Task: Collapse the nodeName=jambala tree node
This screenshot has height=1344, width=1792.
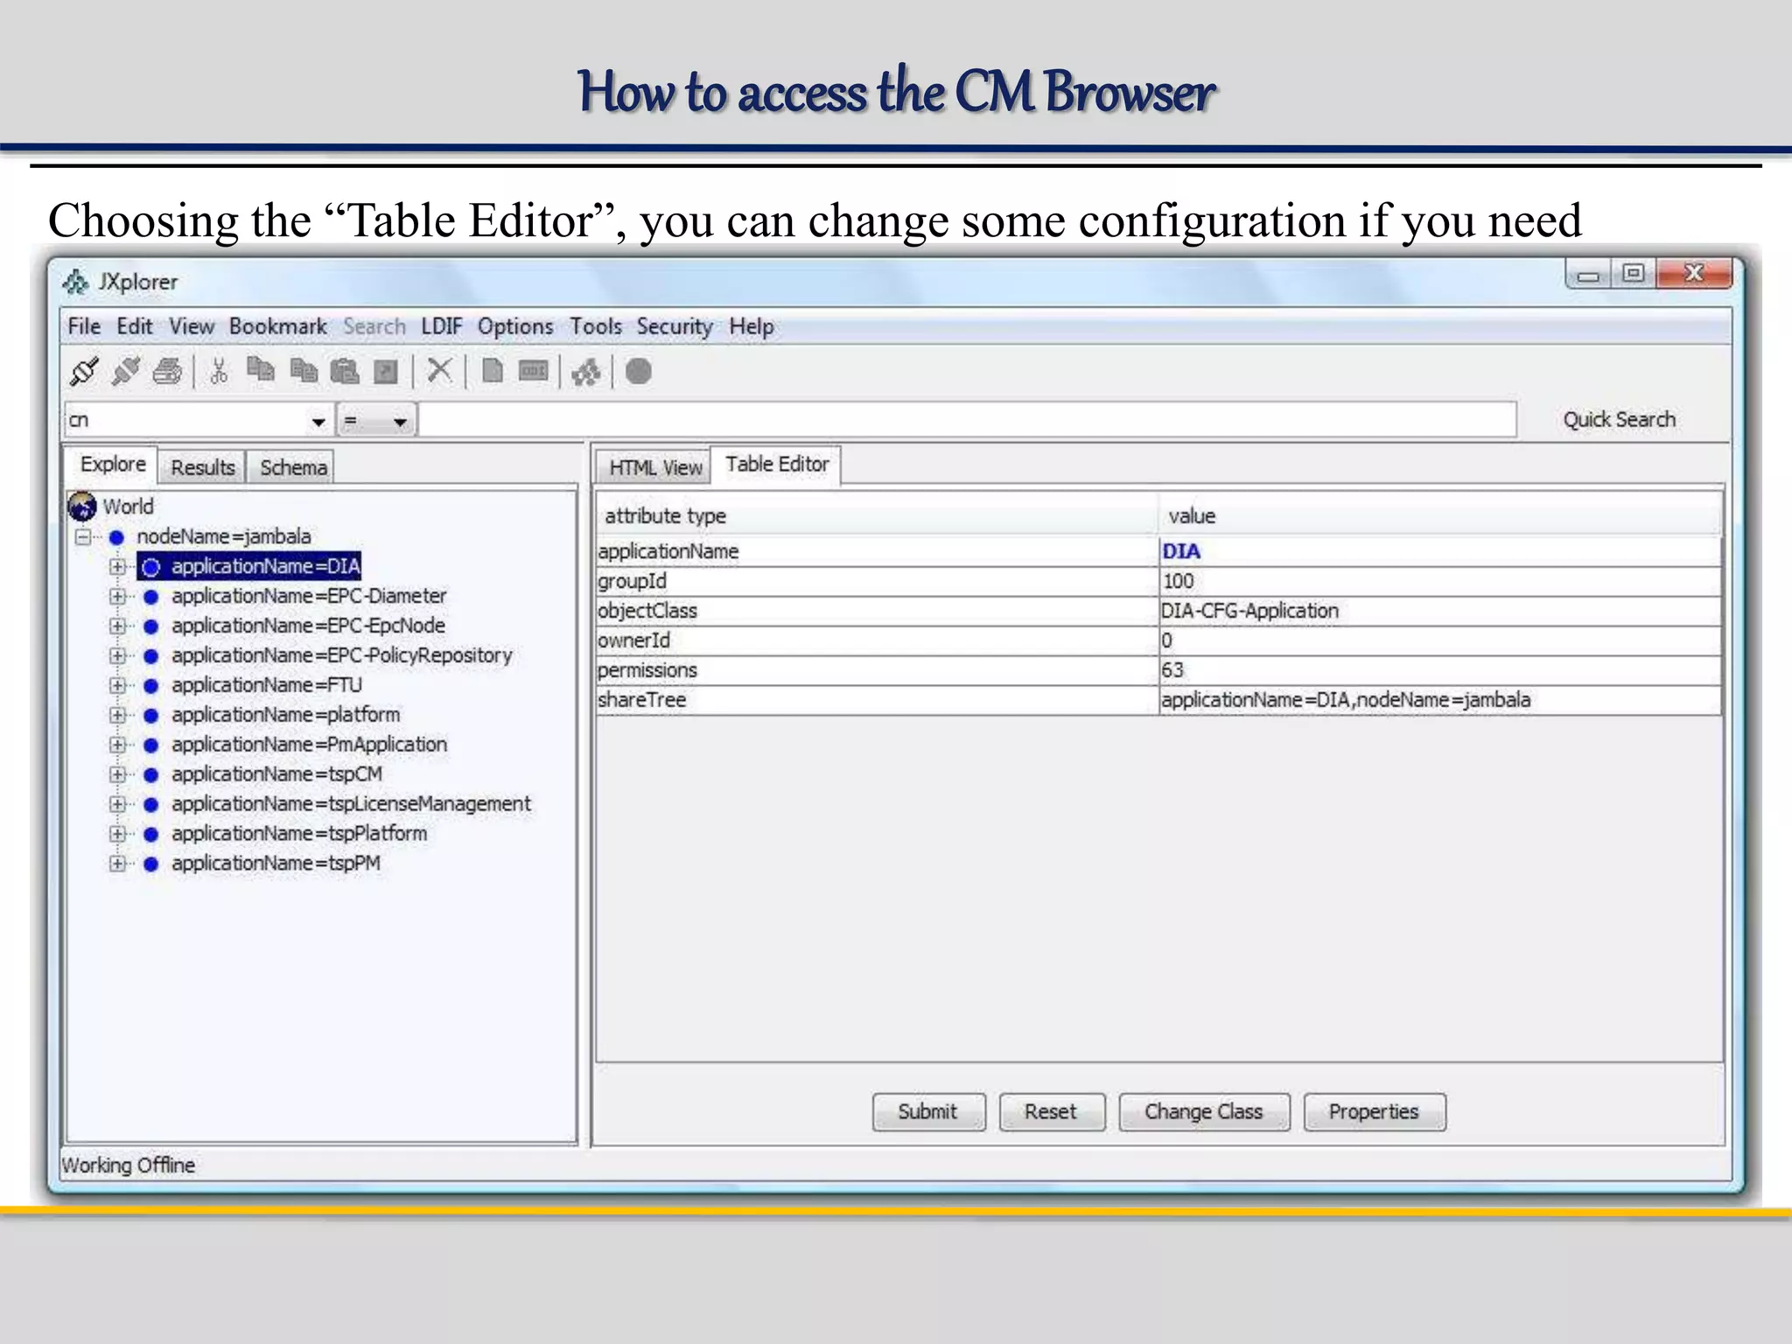Action: pos(83,537)
